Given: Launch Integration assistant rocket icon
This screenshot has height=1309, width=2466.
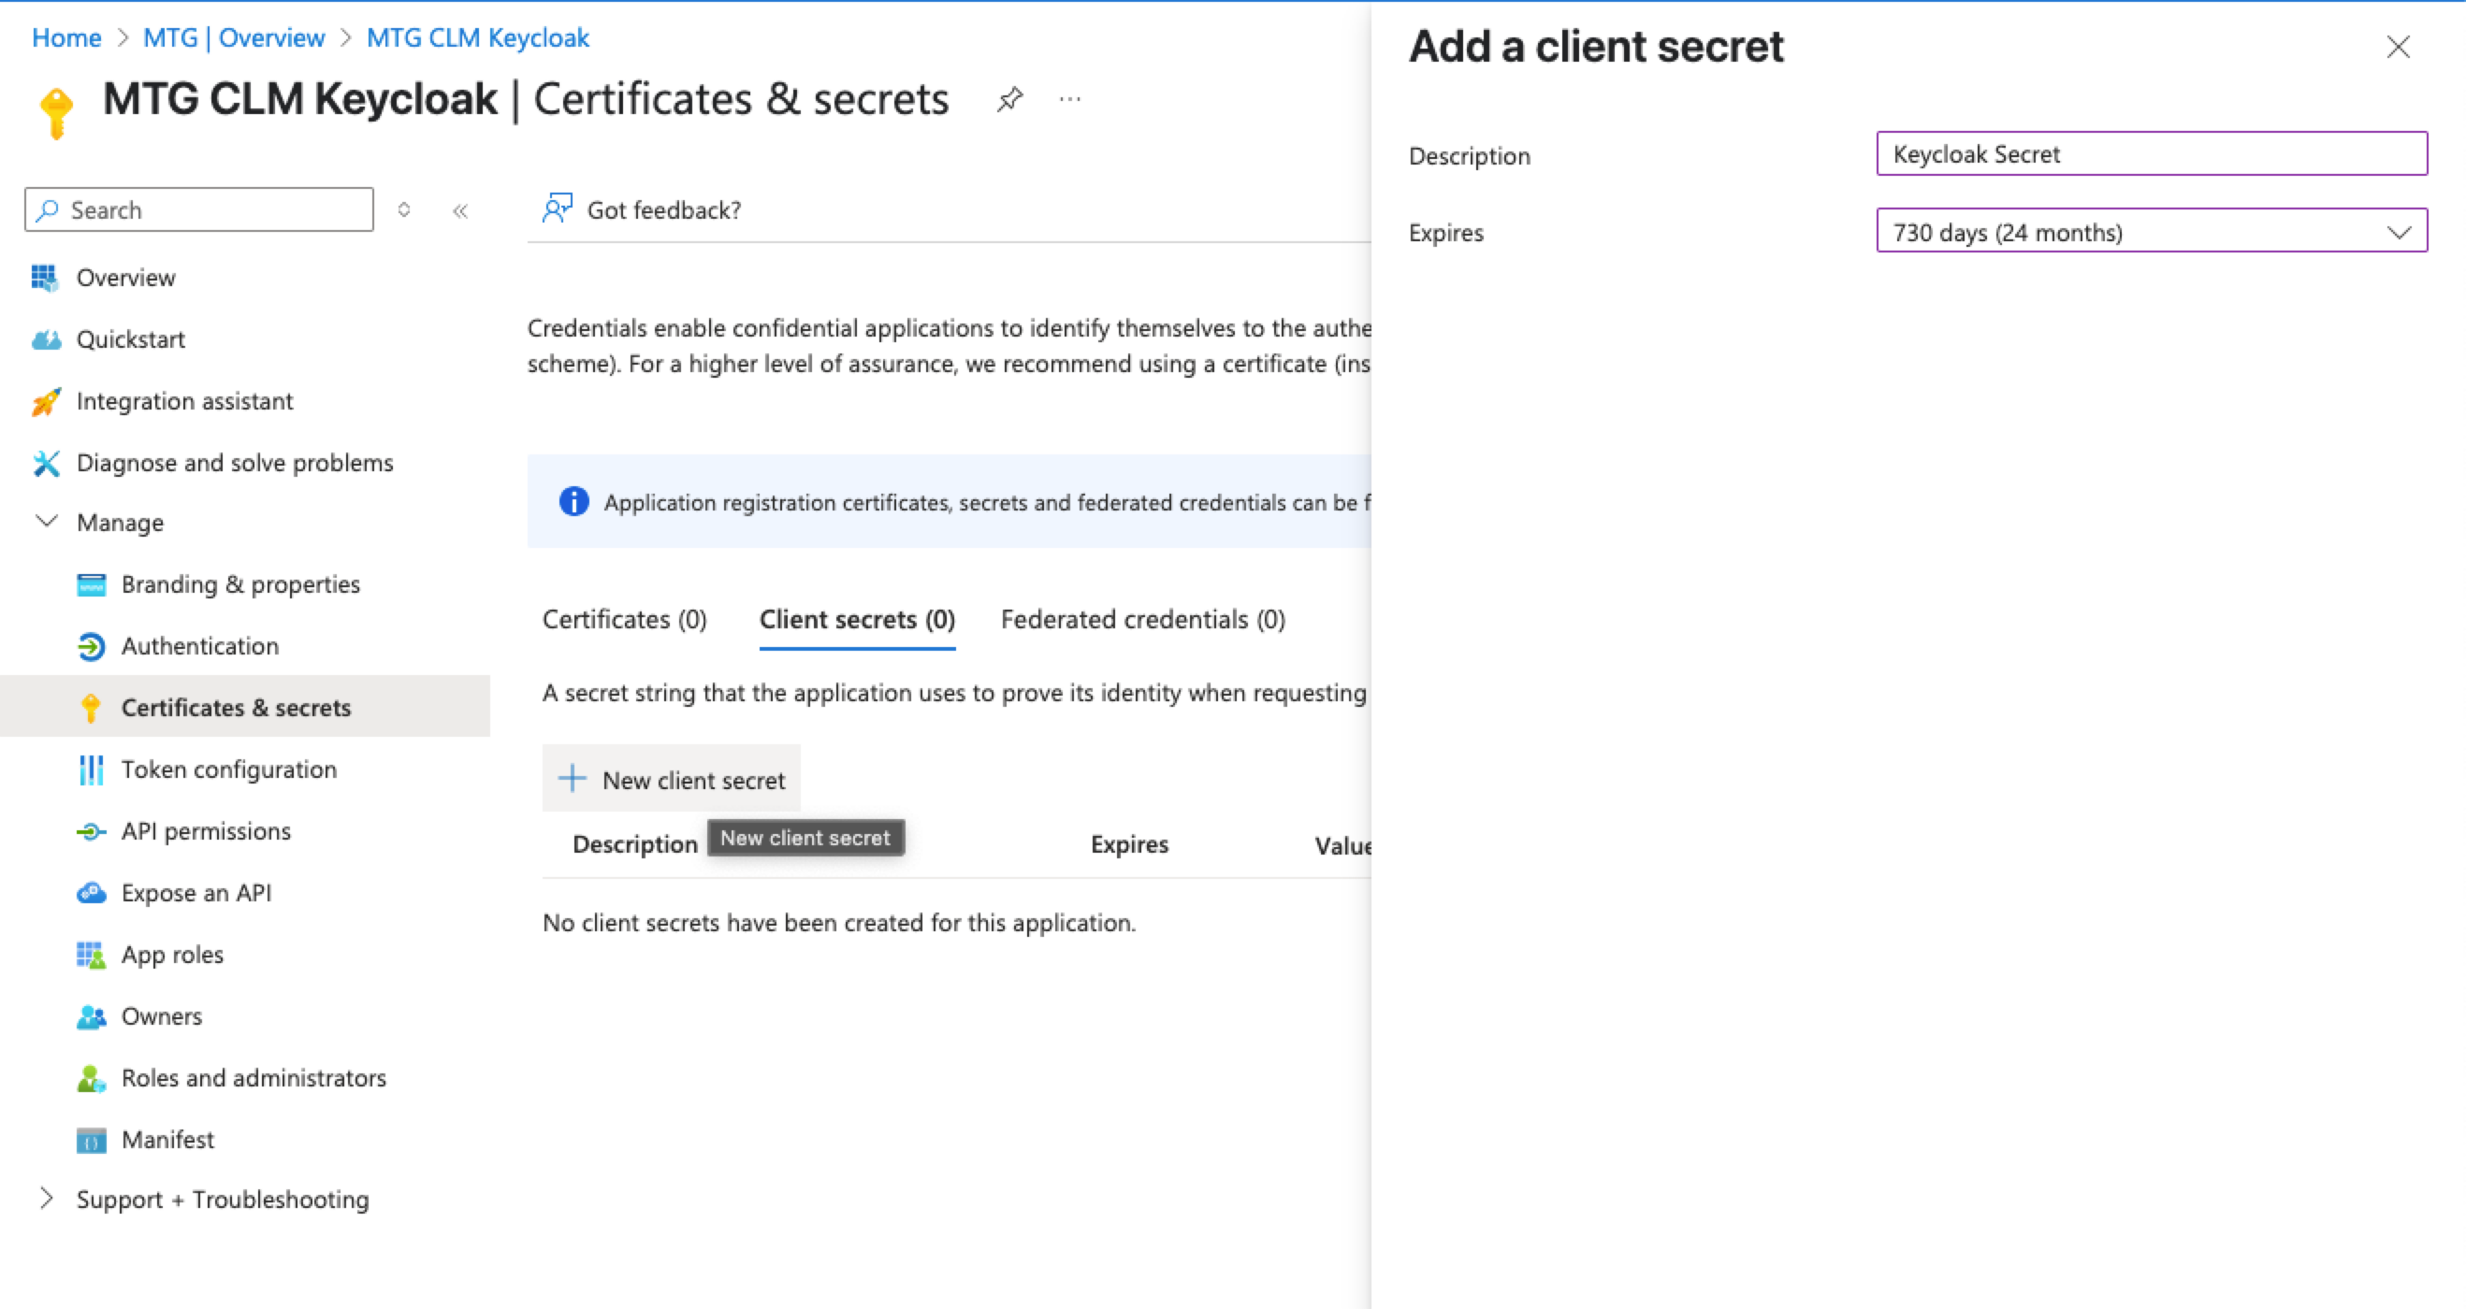Looking at the screenshot, I should click(x=45, y=402).
